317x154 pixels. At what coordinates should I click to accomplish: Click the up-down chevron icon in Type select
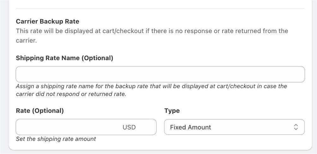click(x=296, y=127)
